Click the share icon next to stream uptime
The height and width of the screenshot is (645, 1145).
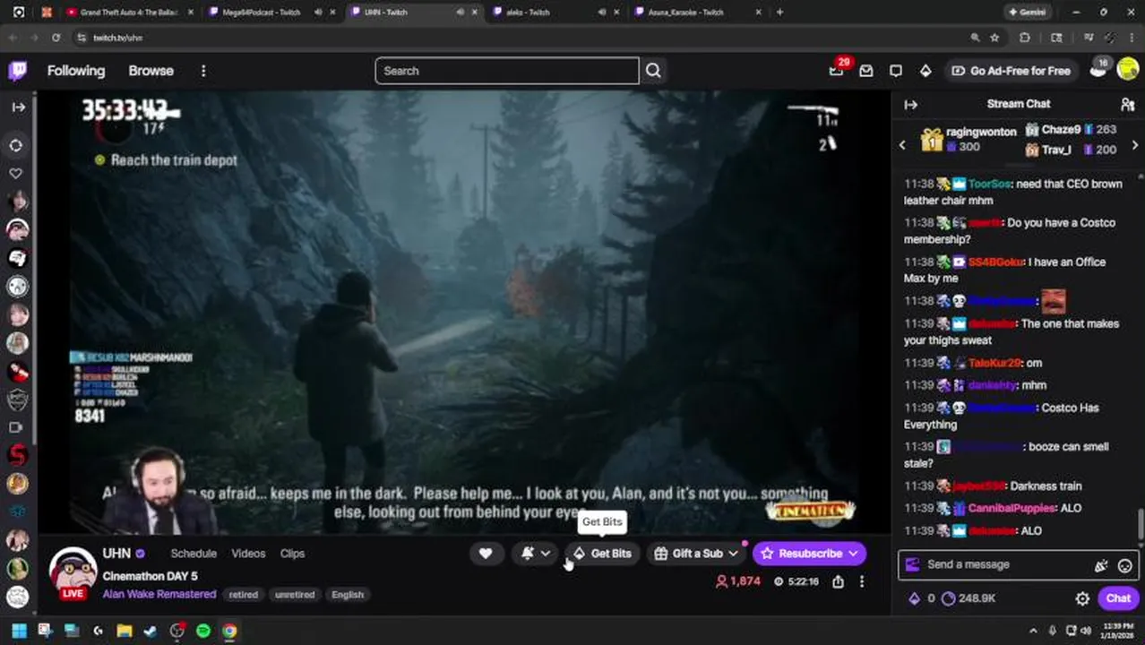coord(838,581)
